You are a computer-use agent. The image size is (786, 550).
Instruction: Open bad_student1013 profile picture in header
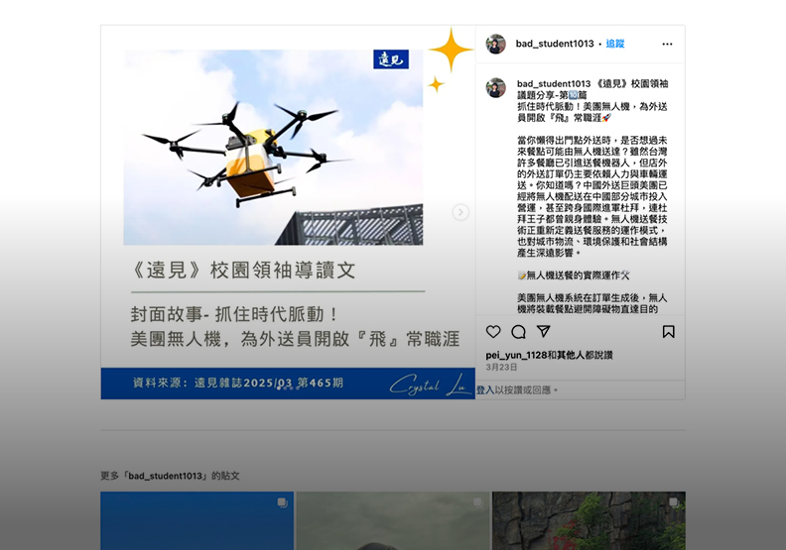tap(495, 44)
